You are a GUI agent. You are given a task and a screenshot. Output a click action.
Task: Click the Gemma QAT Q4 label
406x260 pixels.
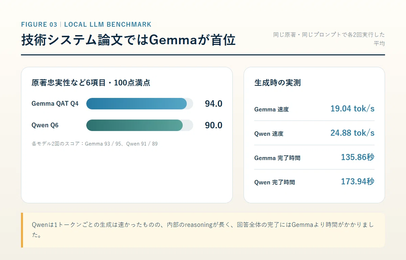click(55, 104)
